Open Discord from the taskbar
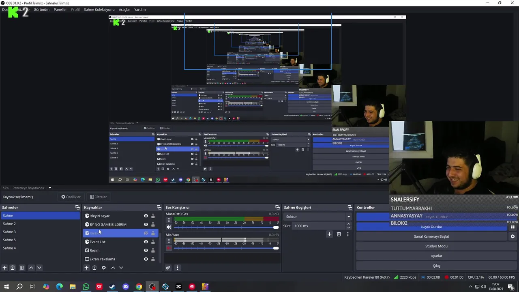The width and height of the screenshot is (519, 292). click(x=126, y=287)
